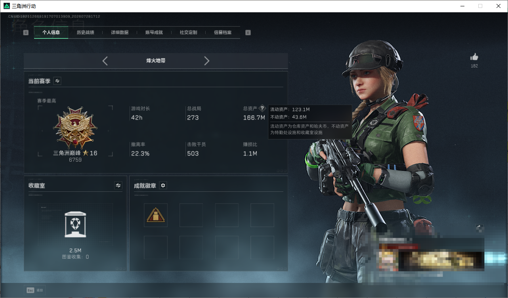Click the rank score 6759
This screenshot has width=508, height=298.
click(75, 160)
